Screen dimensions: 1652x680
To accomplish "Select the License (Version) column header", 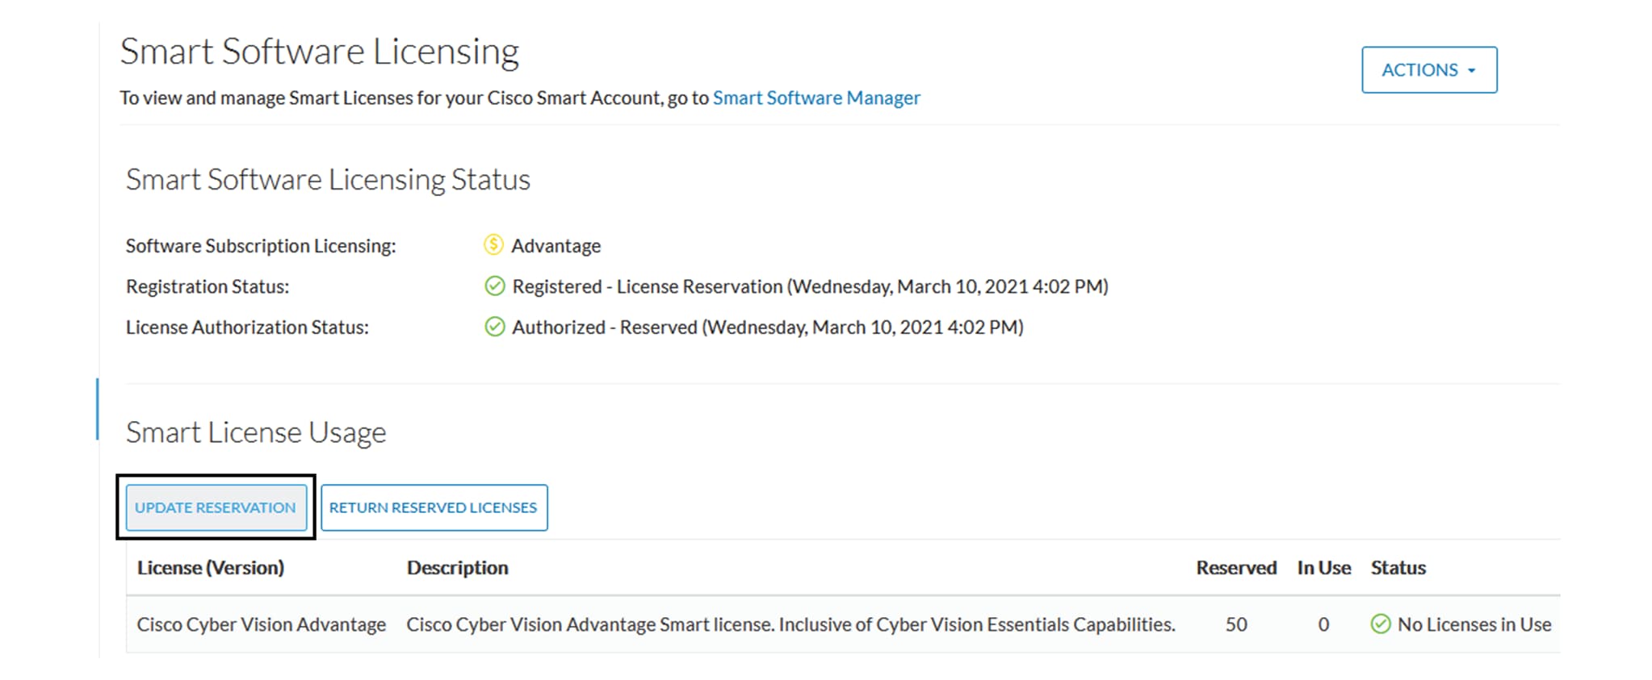I will coord(211,568).
